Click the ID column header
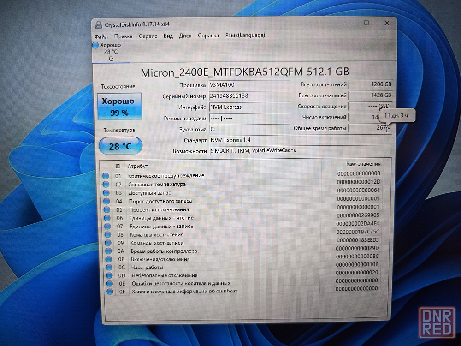This screenshot has height=346, width=461. (118, 166)
